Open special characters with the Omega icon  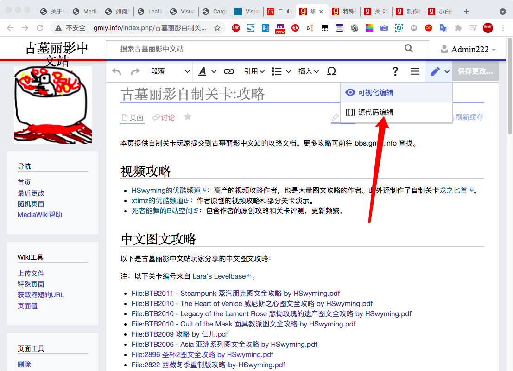pos(331,71)
